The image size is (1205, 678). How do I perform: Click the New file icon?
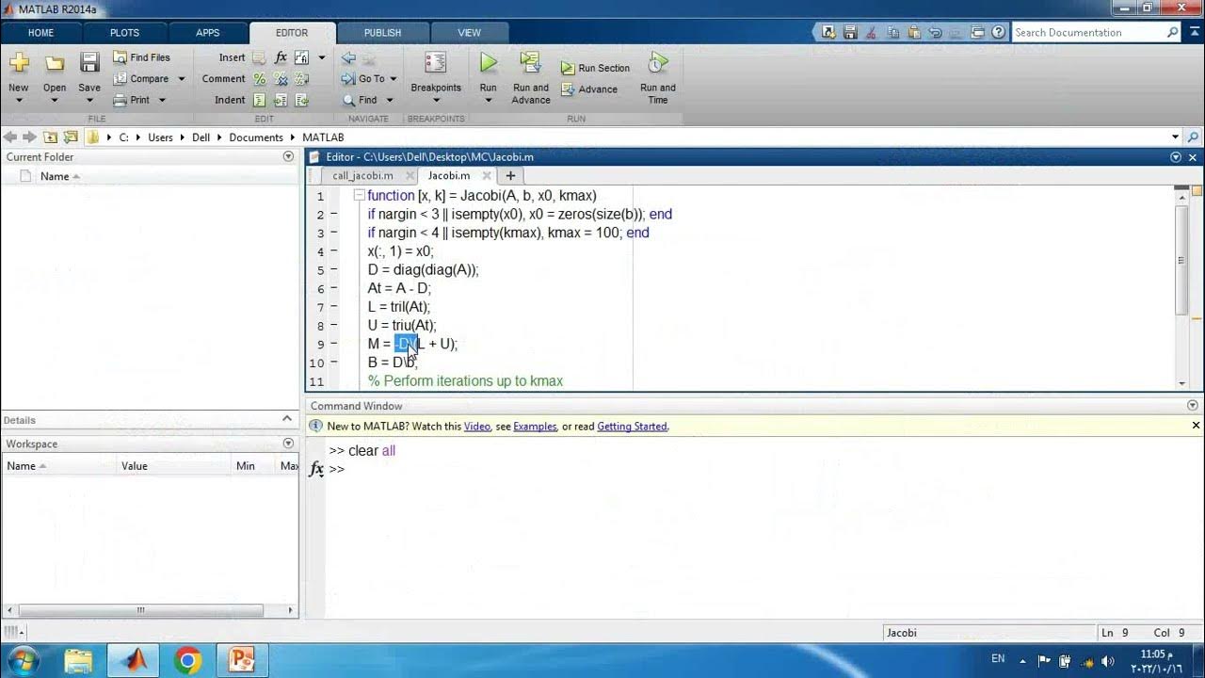[x=19, y=63]
